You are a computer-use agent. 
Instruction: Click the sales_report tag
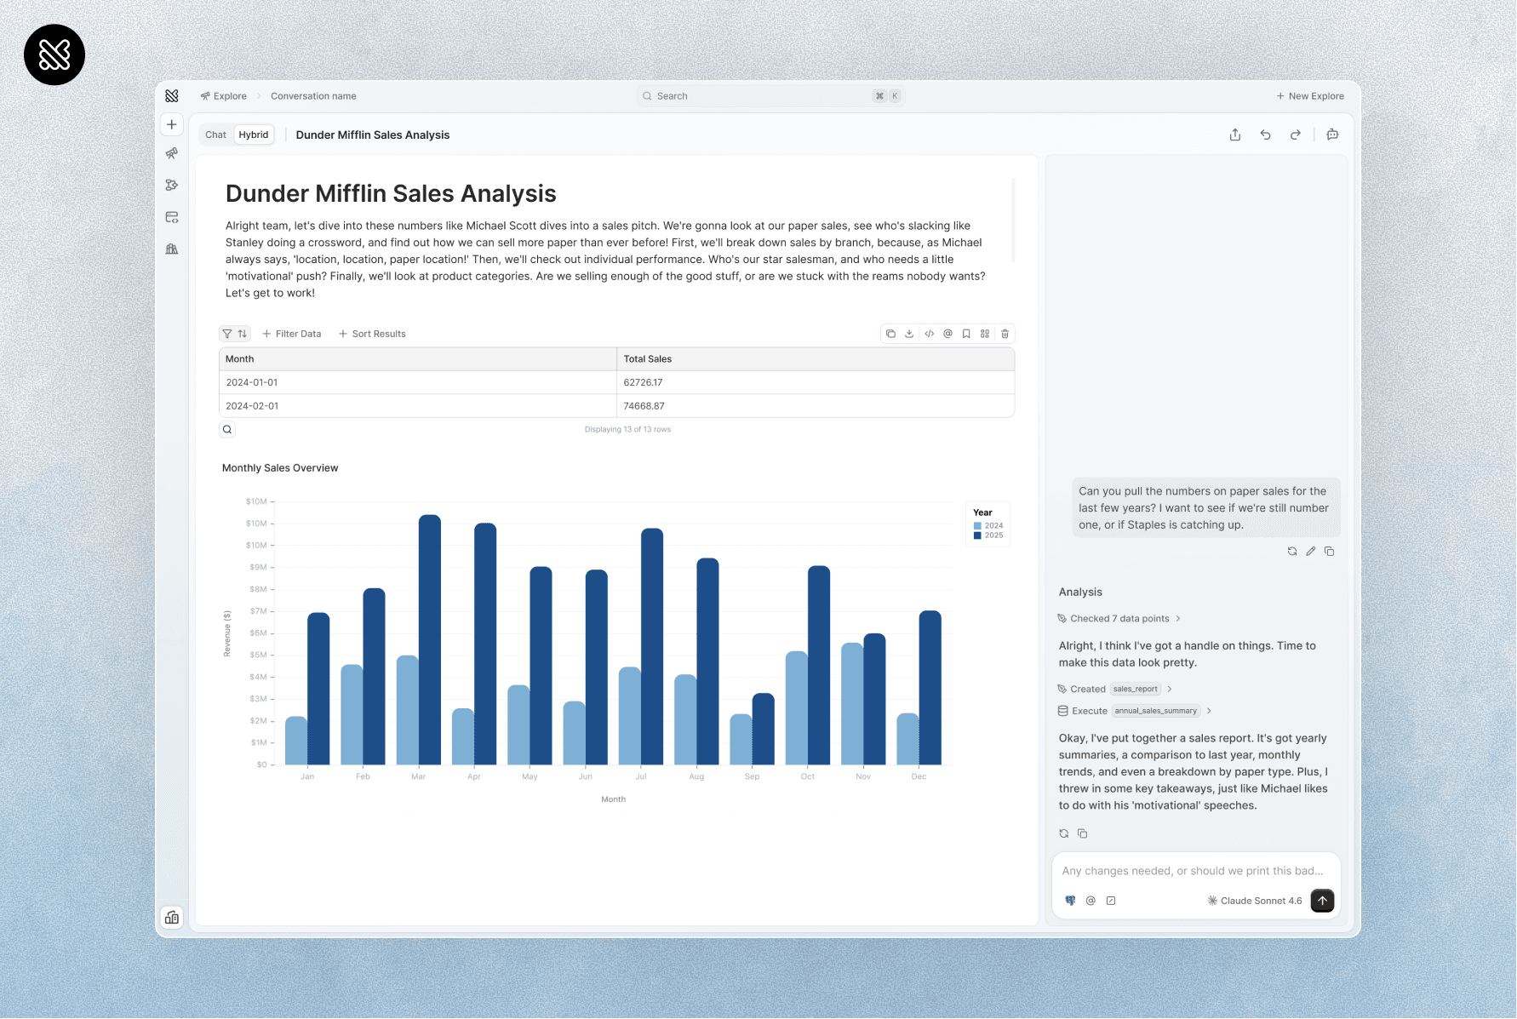1136,689
